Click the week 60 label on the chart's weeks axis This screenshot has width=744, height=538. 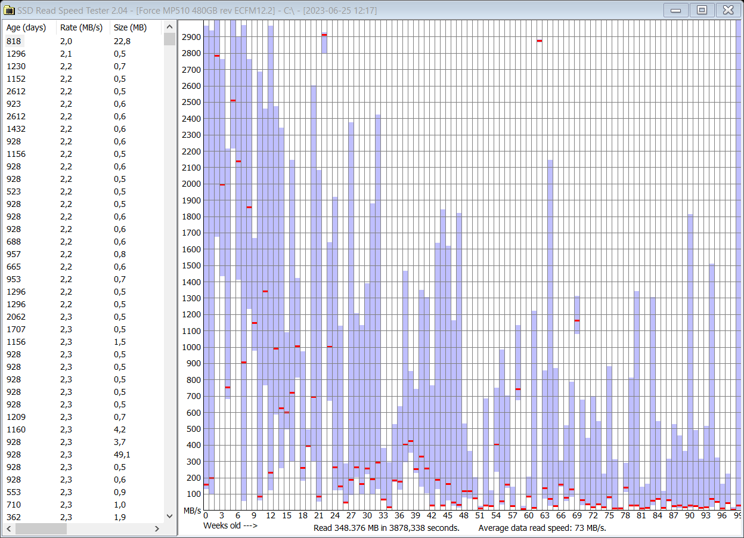529,515
